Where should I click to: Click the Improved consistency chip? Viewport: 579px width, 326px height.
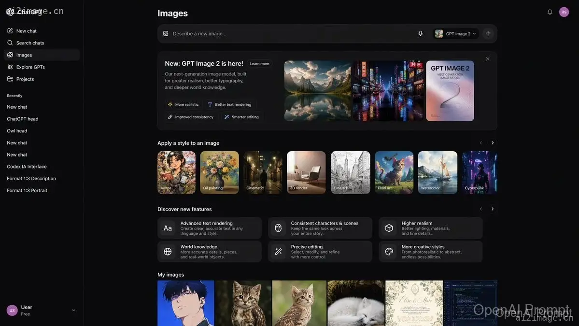pos(191,117)
